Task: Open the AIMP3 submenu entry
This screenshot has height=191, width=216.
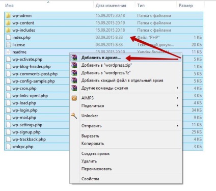Action: pos(126,98)
